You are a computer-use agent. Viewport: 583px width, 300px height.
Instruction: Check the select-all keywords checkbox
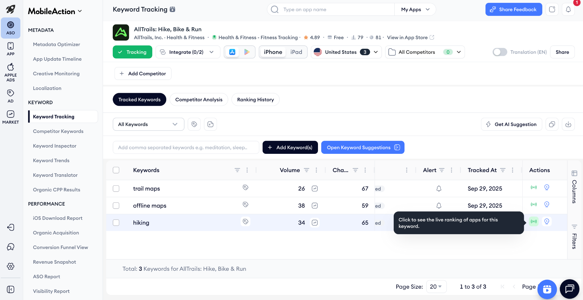pyautogui.click(x=116, y=170)
